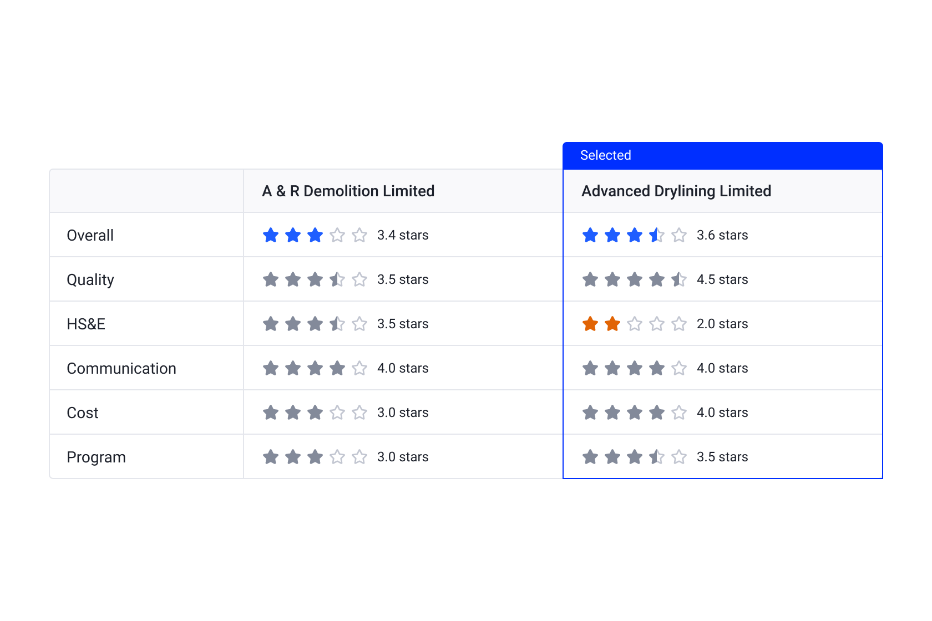Click half-filled fifth star in Advanced Drylining Quality
This screenshot has height=621, width=932.
click(x=679, y=279)
